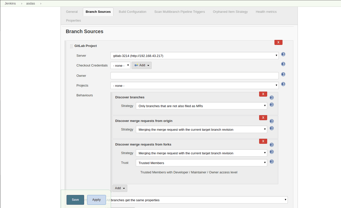The image size is (341, 208).
Task: Switch to the Build Configuration tab
Action: [133, 12]
